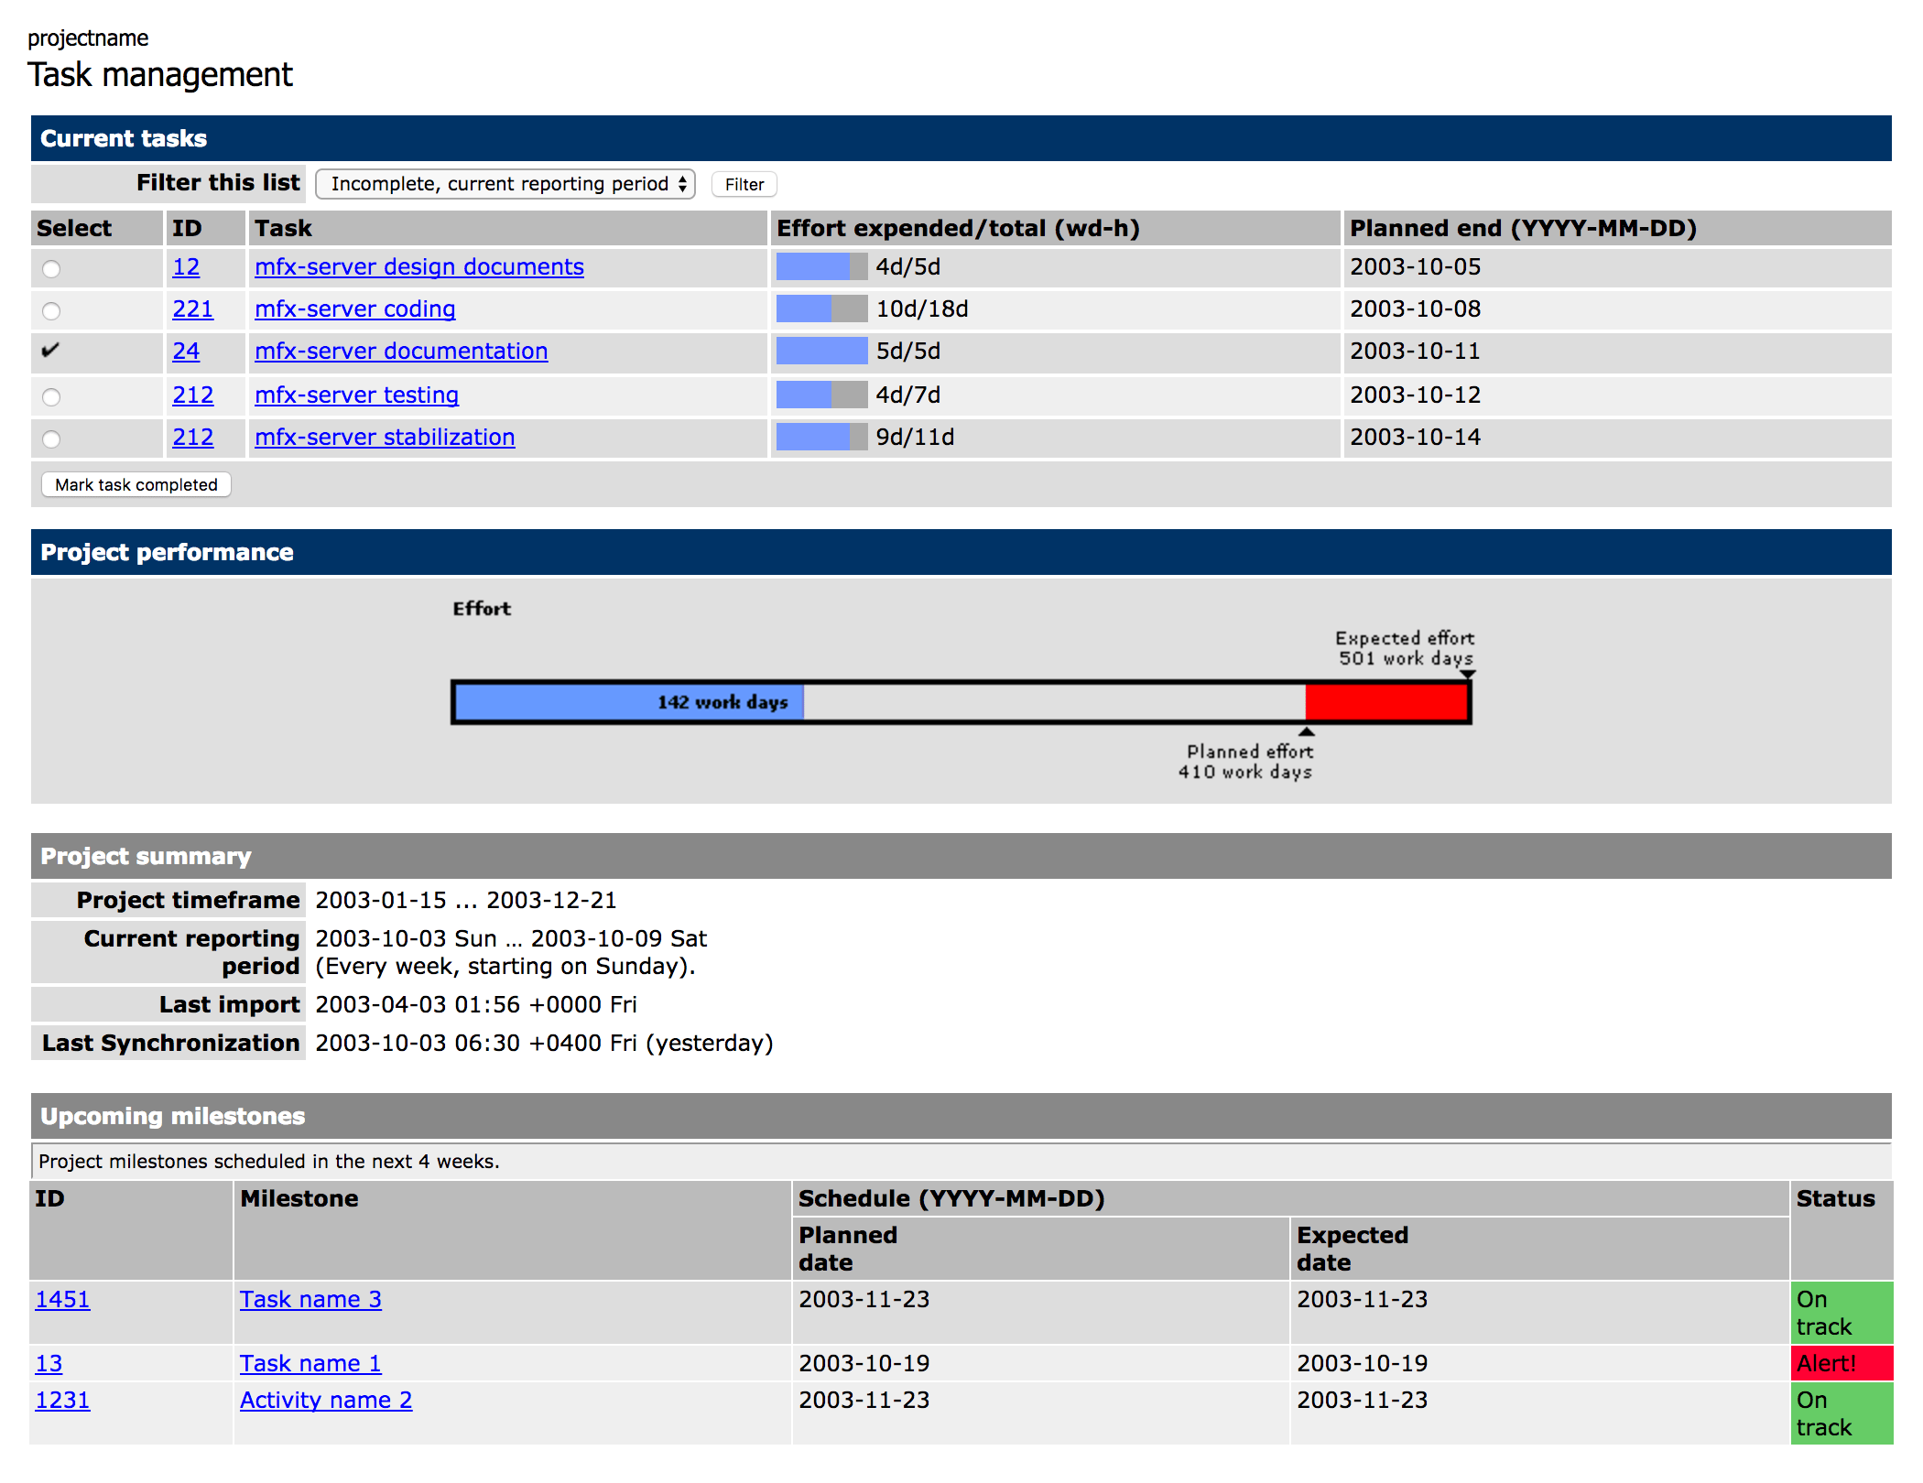Click the Upcoming milestones section header
The image size is (1923, 1483).
pyautogui.click(x=961, y=1115)
